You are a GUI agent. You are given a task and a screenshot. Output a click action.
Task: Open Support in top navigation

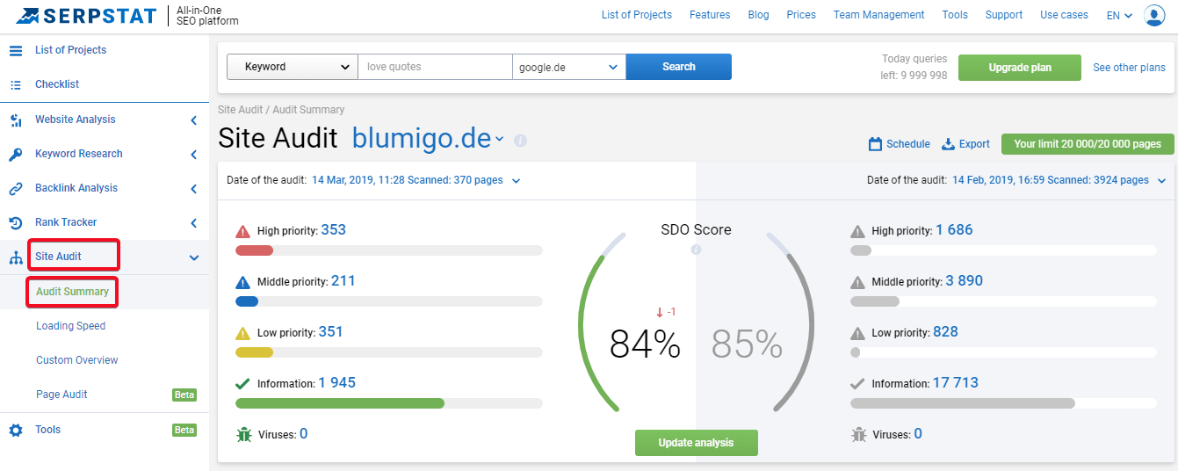[x=1004, y=15]
